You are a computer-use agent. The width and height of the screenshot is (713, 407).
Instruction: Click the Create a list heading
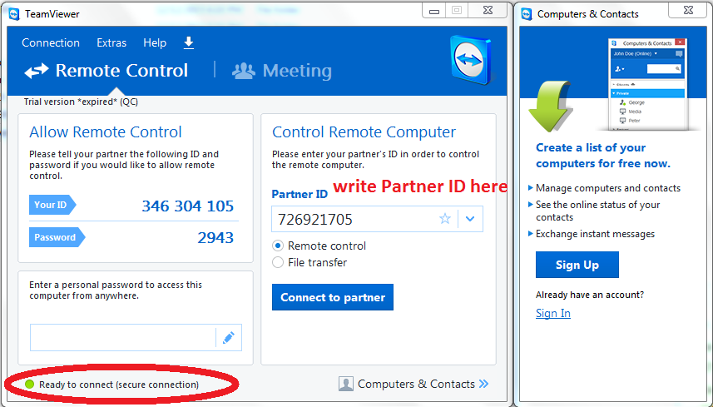click(x=603, y=156)
